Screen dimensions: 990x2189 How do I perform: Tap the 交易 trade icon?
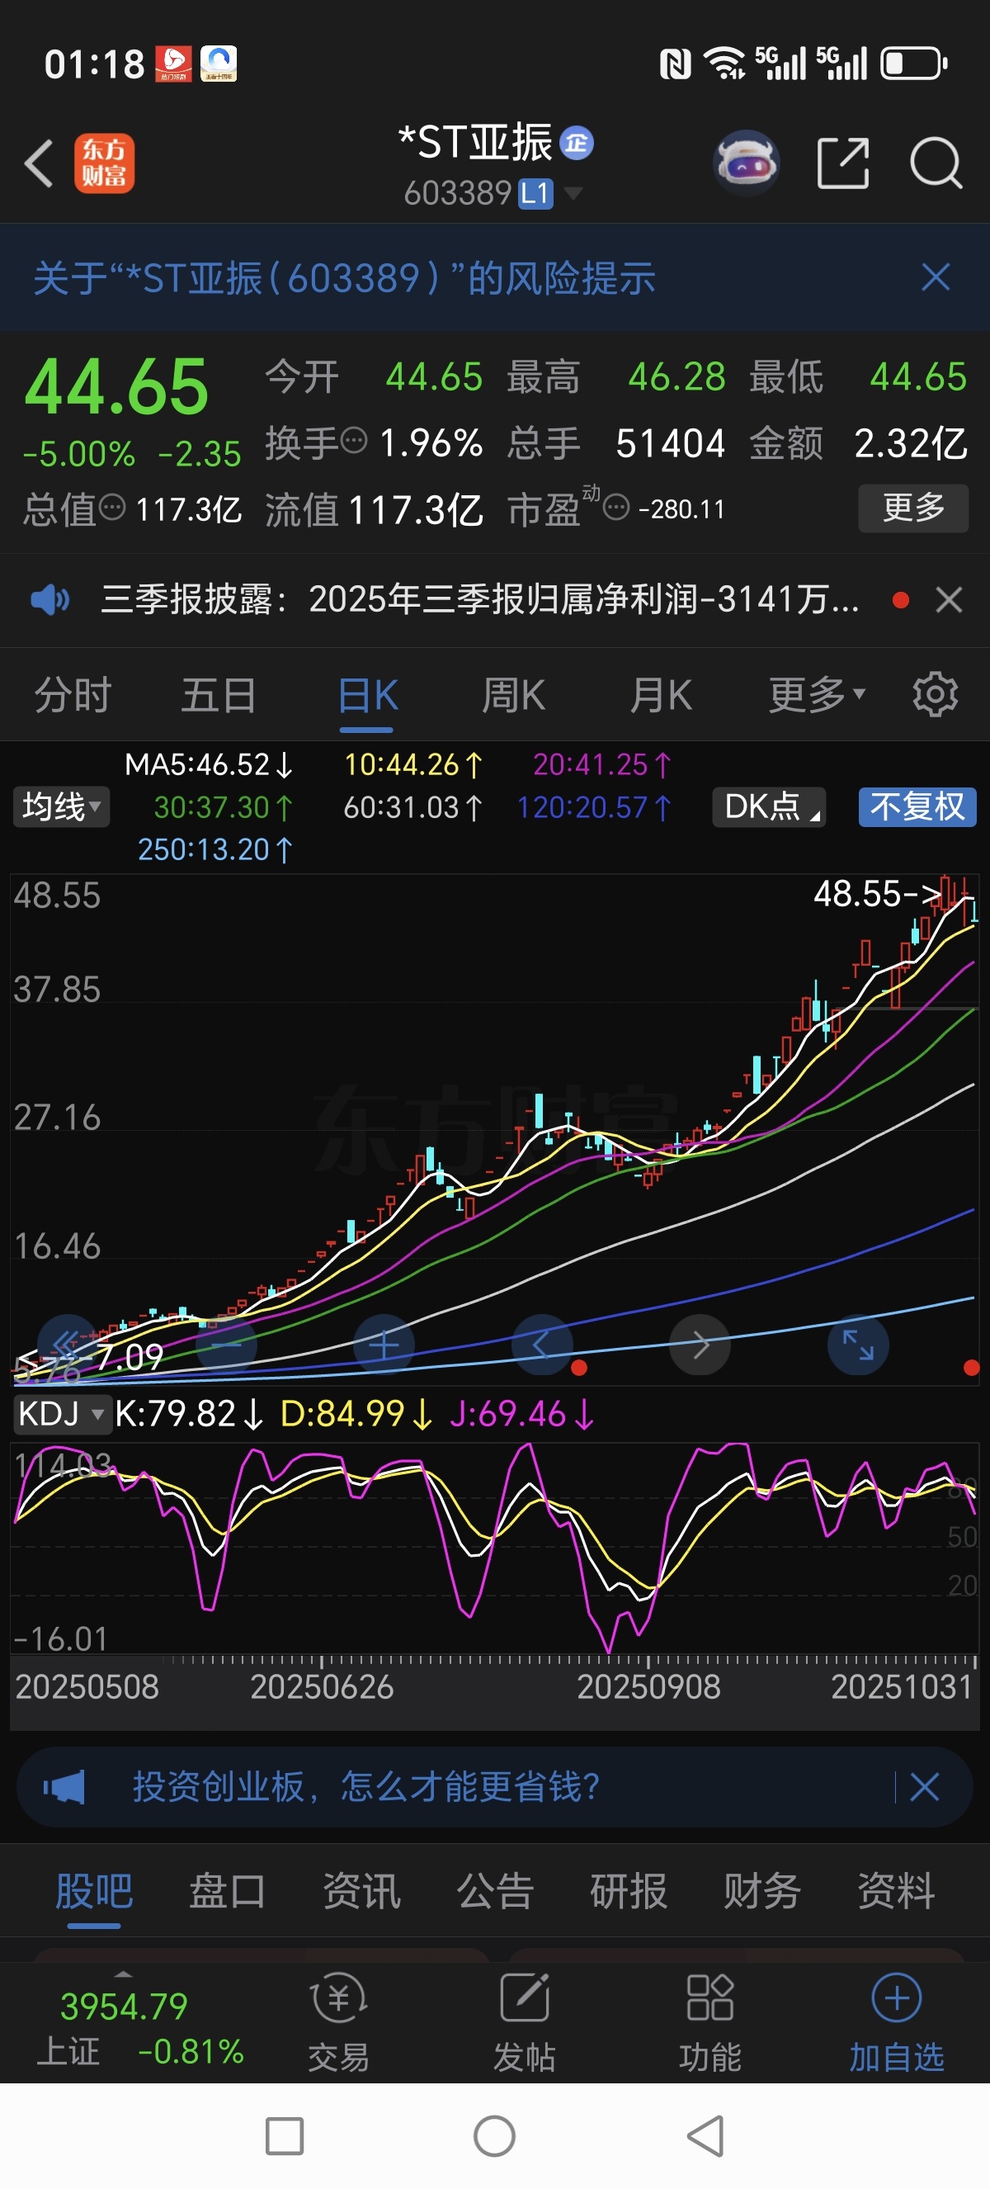(339, 2022)
